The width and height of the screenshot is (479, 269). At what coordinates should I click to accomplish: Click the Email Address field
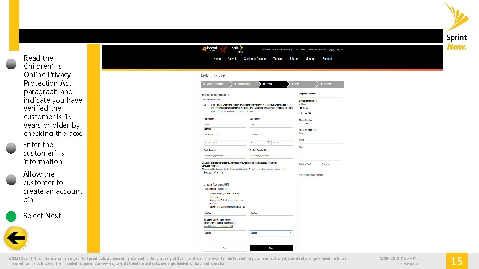(225, 156)
